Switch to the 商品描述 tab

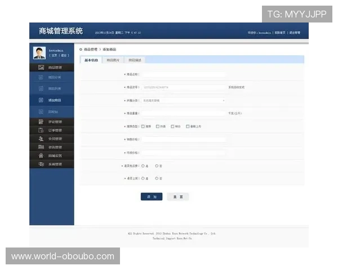tap(135, 60)
